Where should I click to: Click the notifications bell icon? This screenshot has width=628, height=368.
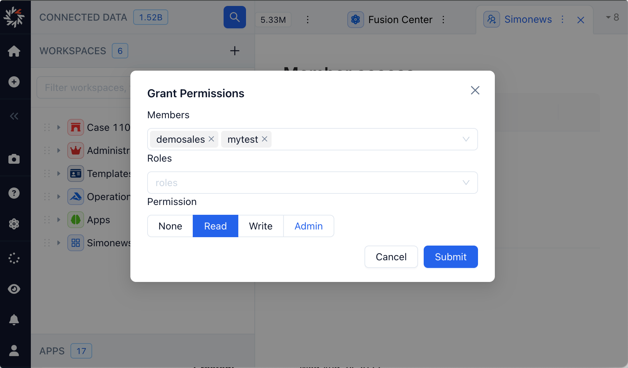coord(14,320)
